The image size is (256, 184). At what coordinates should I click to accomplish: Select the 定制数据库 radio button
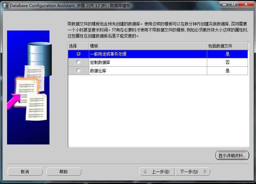tap(78, 62)
